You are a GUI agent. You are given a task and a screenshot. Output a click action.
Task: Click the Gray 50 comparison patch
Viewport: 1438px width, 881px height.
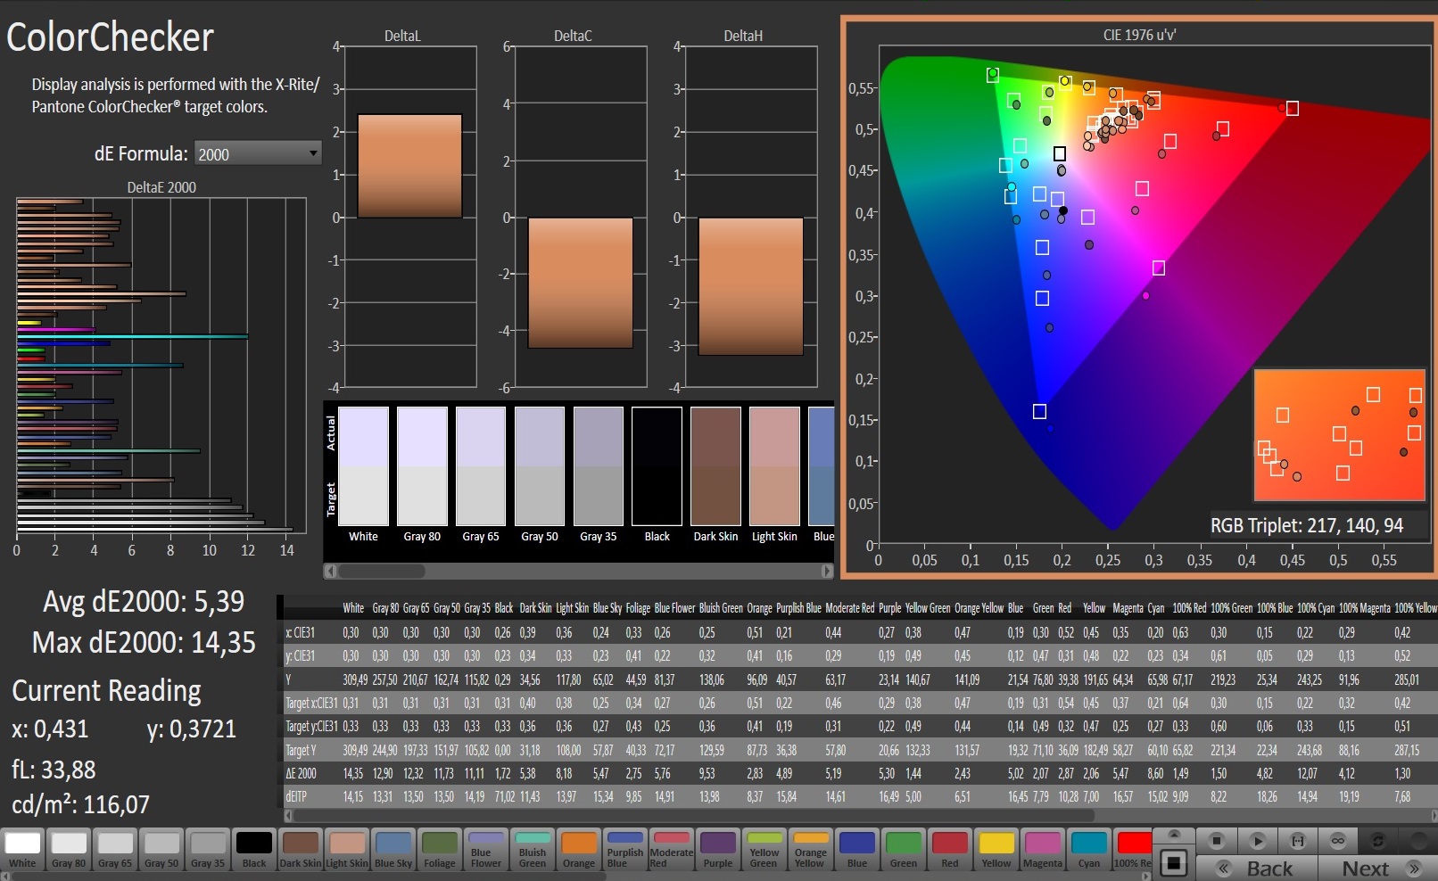tap(540, 466)
